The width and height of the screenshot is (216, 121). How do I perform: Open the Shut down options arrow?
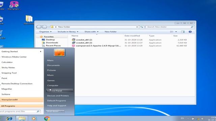pos(62,111)
